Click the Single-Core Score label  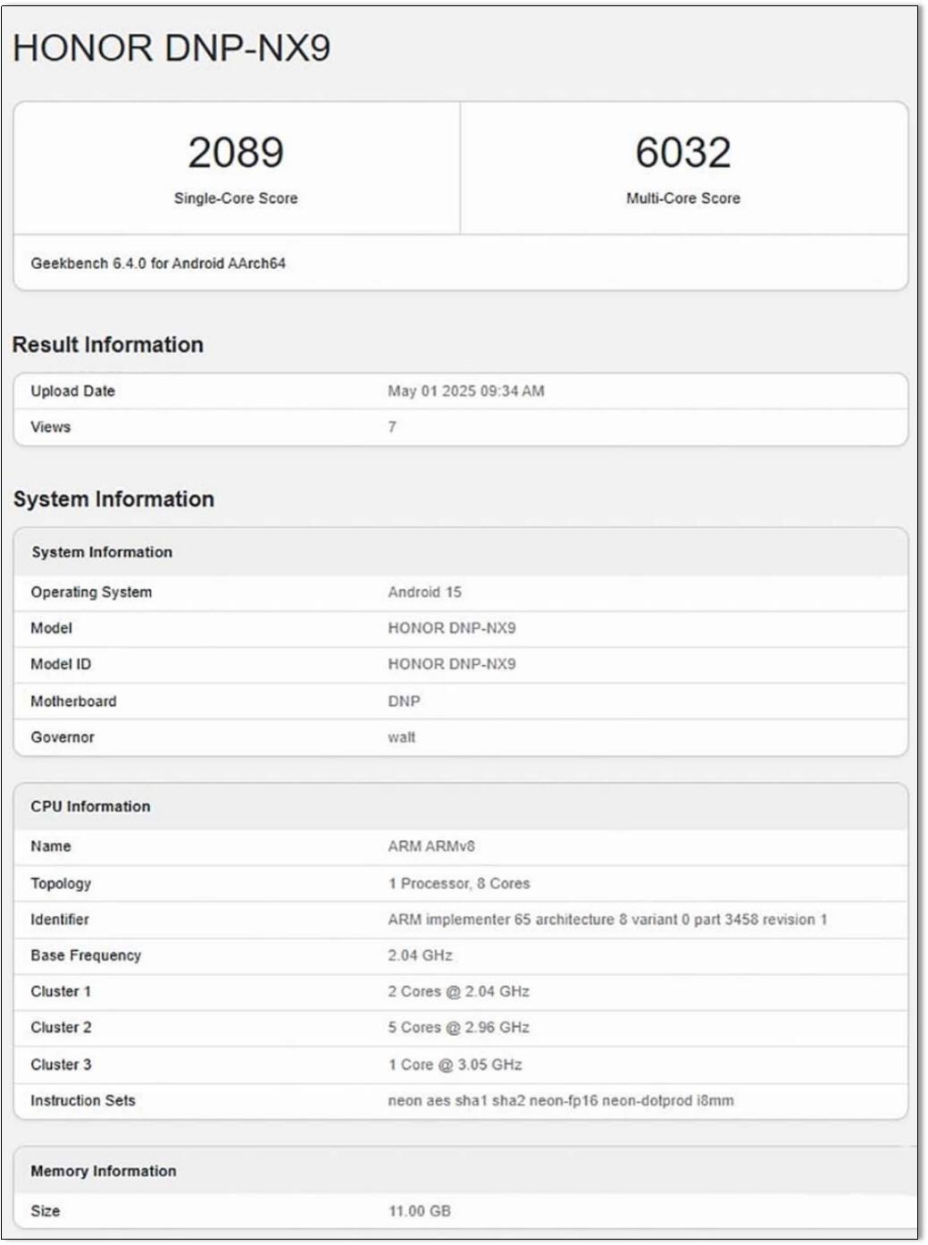click(x=236, y=198)
